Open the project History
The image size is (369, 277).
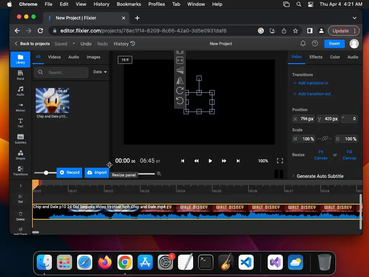[124, 44]
